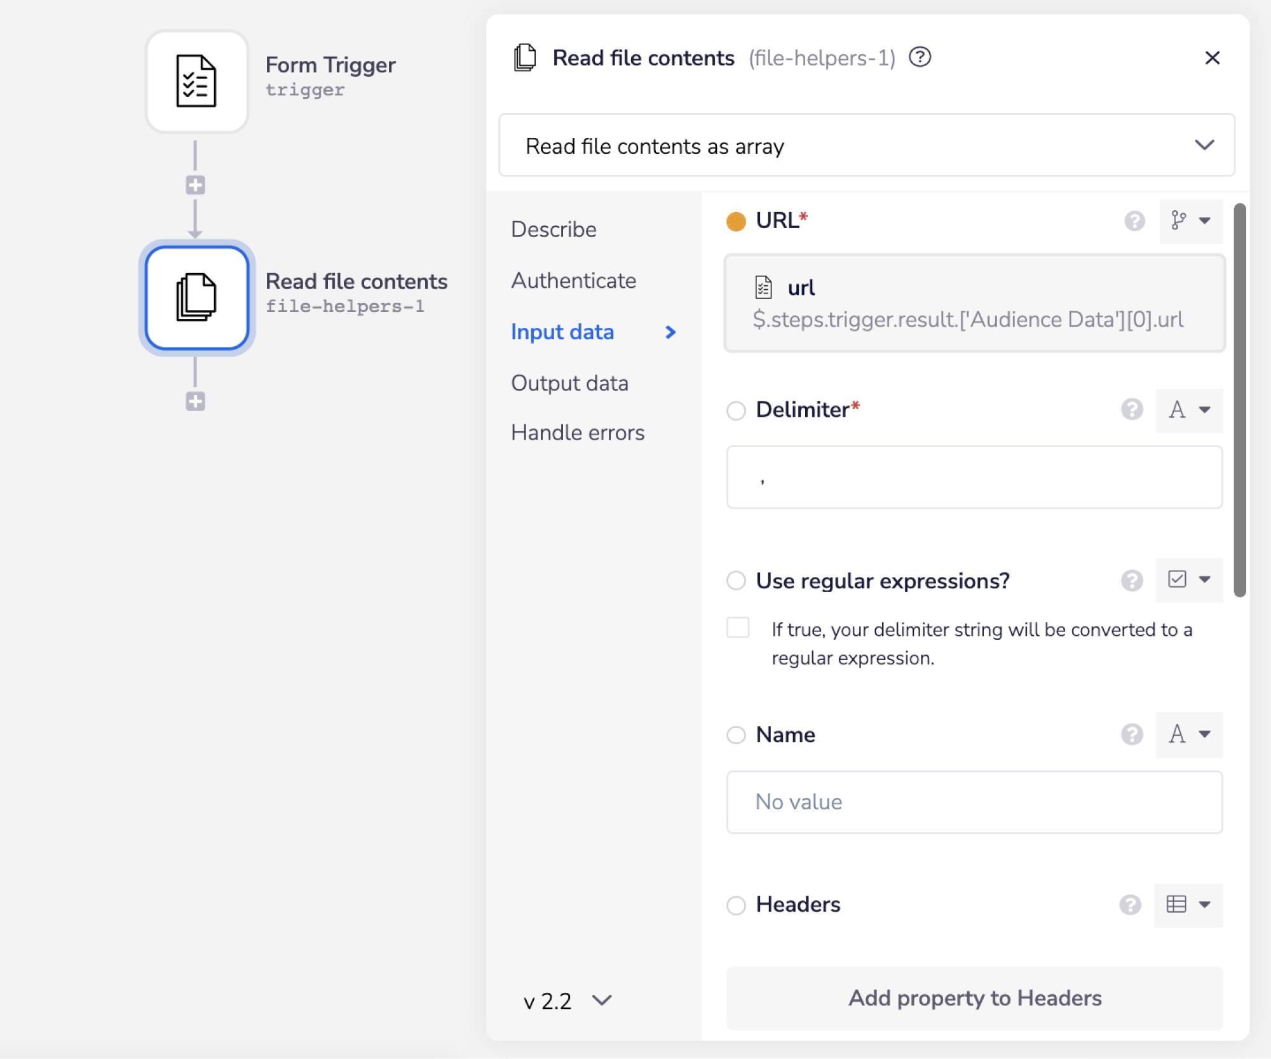Click the help icon for URL field
The width and height of the screenshot is (1271, 1059).
pos(1134,220)
